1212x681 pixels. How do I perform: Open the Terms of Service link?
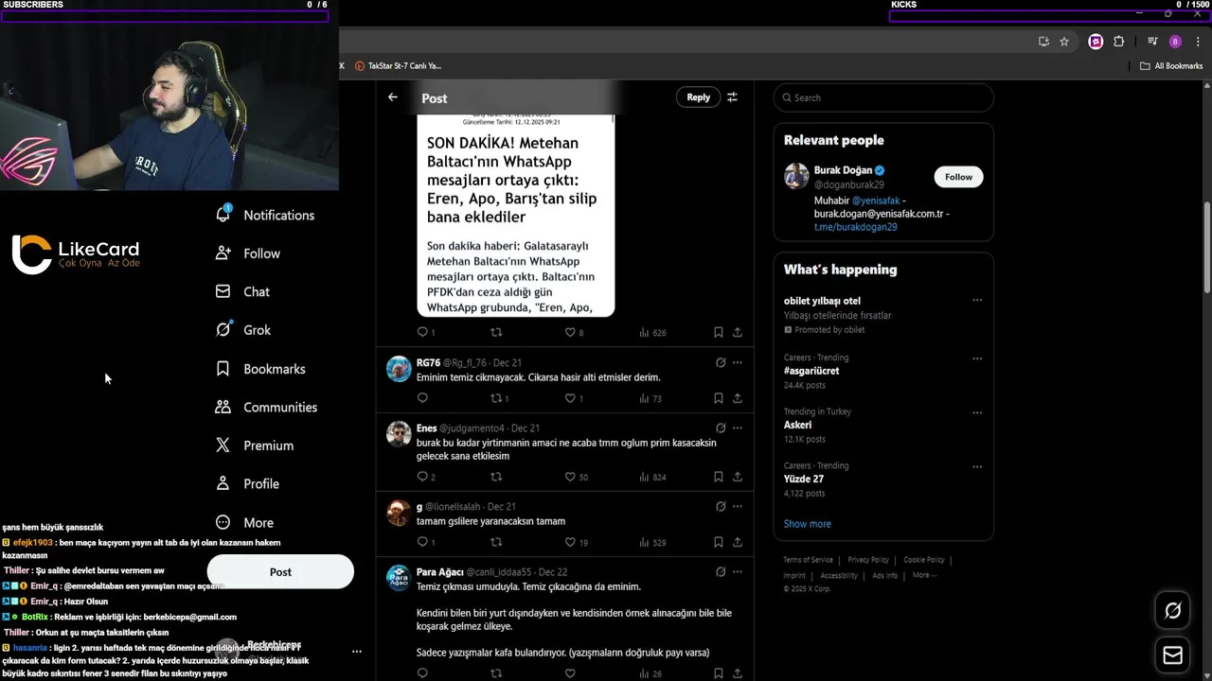click(808, 560)
